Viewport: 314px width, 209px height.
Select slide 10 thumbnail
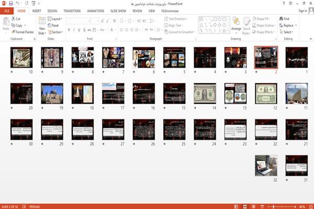21,58
